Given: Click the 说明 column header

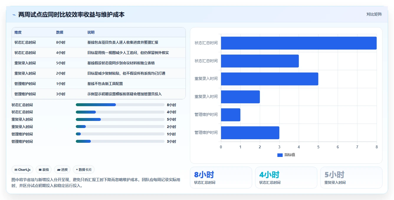Looking at the screenshot, I should [x=91, y=32].
